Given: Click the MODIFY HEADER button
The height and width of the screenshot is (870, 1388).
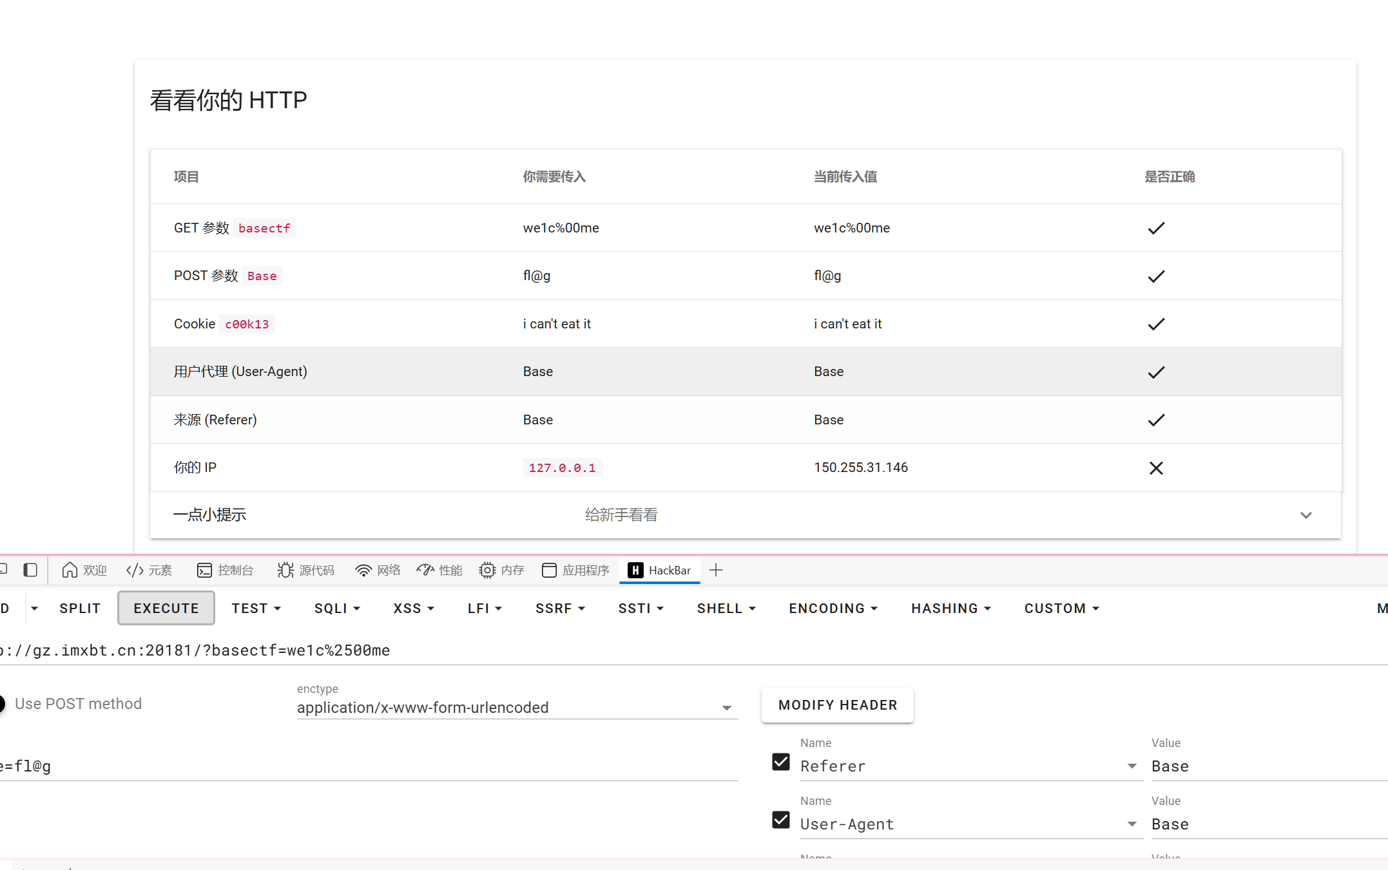Looking at the screenshot, I should [x=837, y=705].
